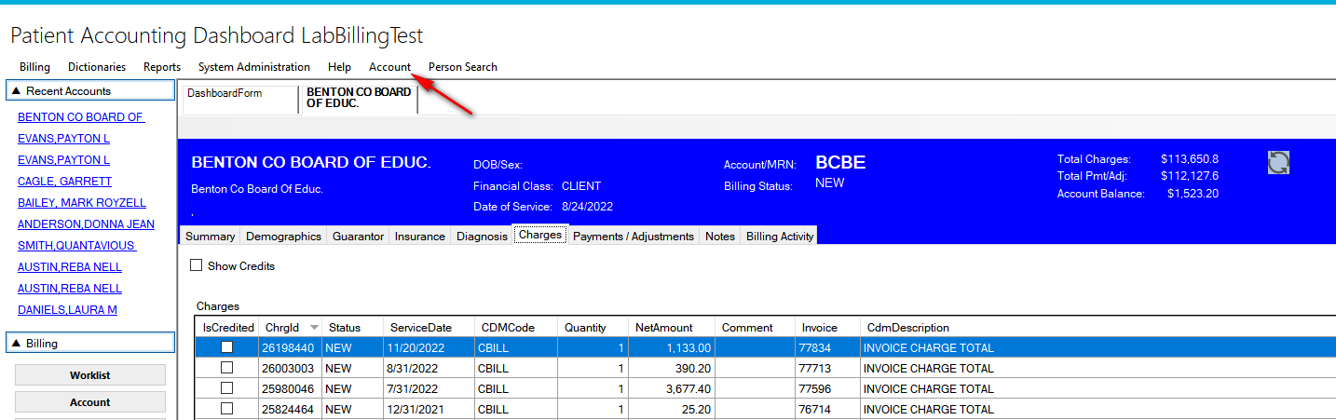Open sort arrow on ChrgId column

[x=314, y=328]
